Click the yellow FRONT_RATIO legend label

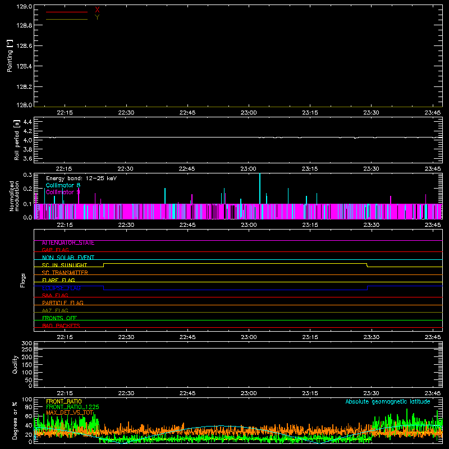64,401
